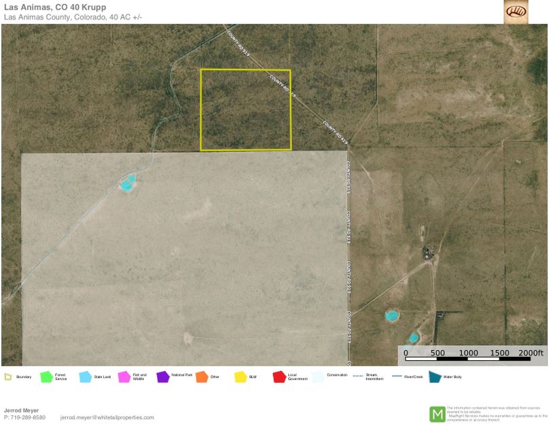The height and width of the screenshot is (424, 549).
Task: Click the purple National Park legend symbol
Action: pyautogui.click(x=162, y=377)
